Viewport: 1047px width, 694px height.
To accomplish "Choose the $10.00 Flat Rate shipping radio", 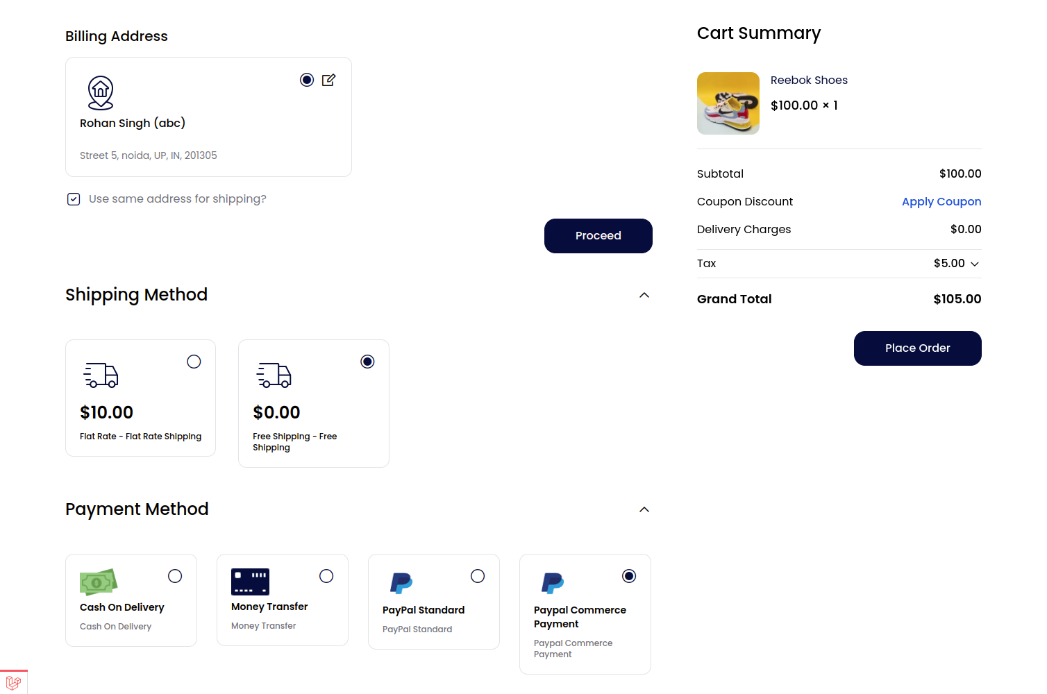I will click(x=194, y=362).
